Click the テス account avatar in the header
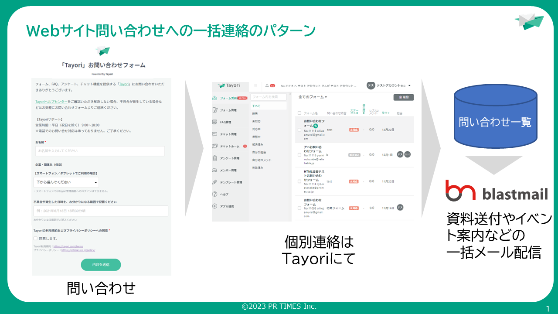This screenshot has height=314, width=558. 371,85
